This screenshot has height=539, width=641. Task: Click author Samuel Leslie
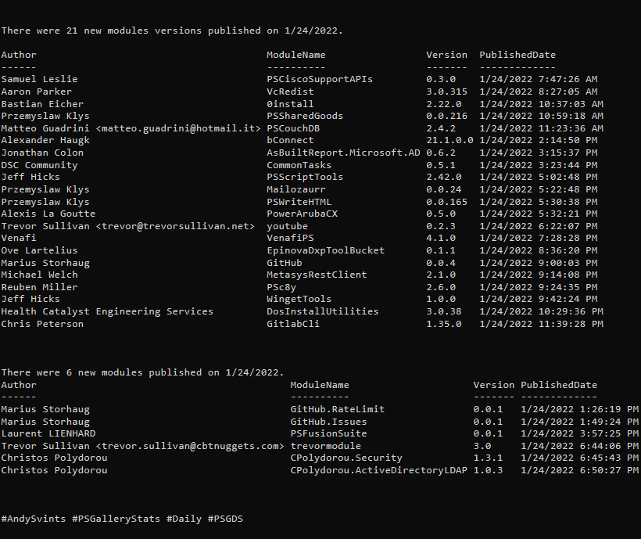coord(39,79)
